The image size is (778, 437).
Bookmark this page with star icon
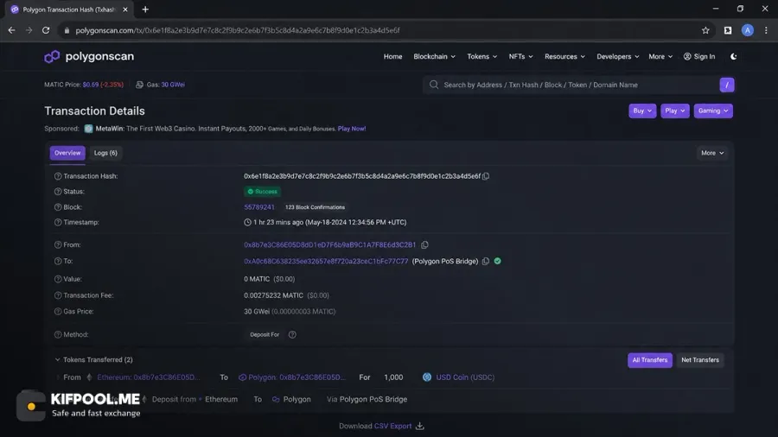[705, 30]
